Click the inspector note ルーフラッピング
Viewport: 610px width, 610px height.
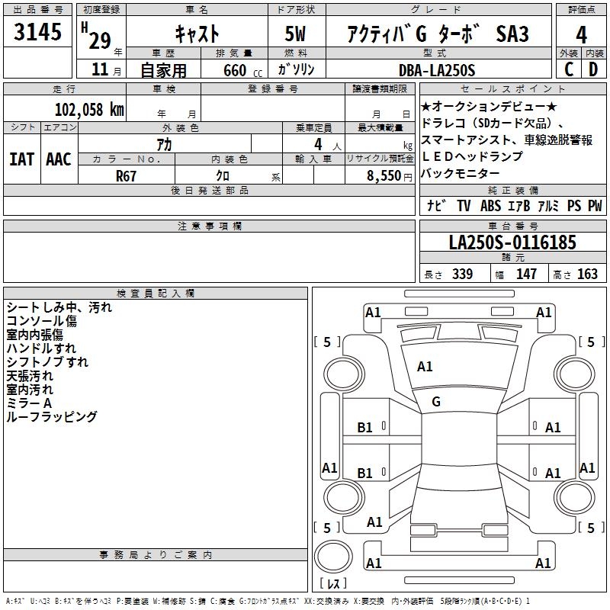tap(52, 416)
